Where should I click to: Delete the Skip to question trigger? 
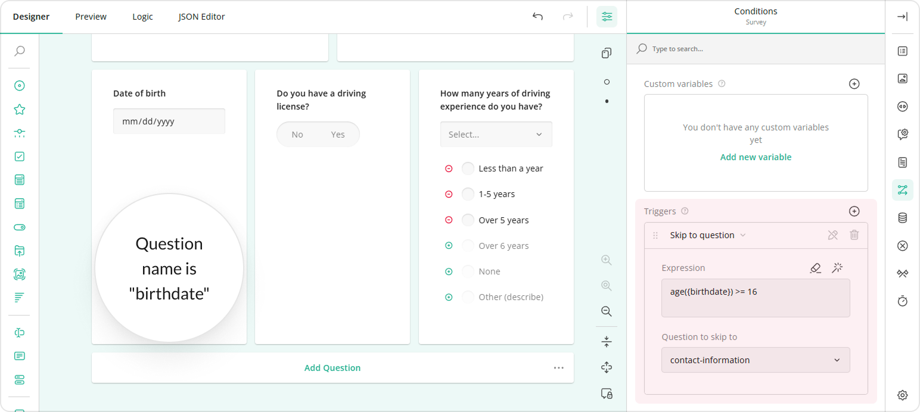click(x=854, y=235)
